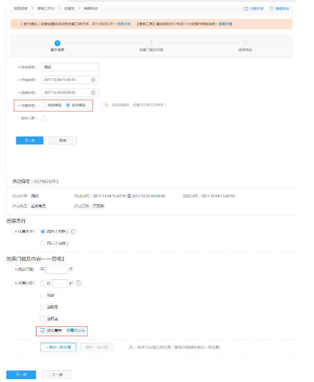
Task: Click step 2 circle 优惠门槛及内容
Action: (151, 43)
